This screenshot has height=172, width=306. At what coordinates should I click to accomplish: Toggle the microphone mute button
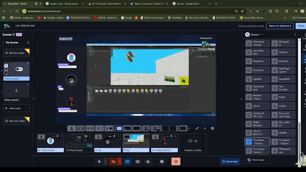[x=99, y=161]
